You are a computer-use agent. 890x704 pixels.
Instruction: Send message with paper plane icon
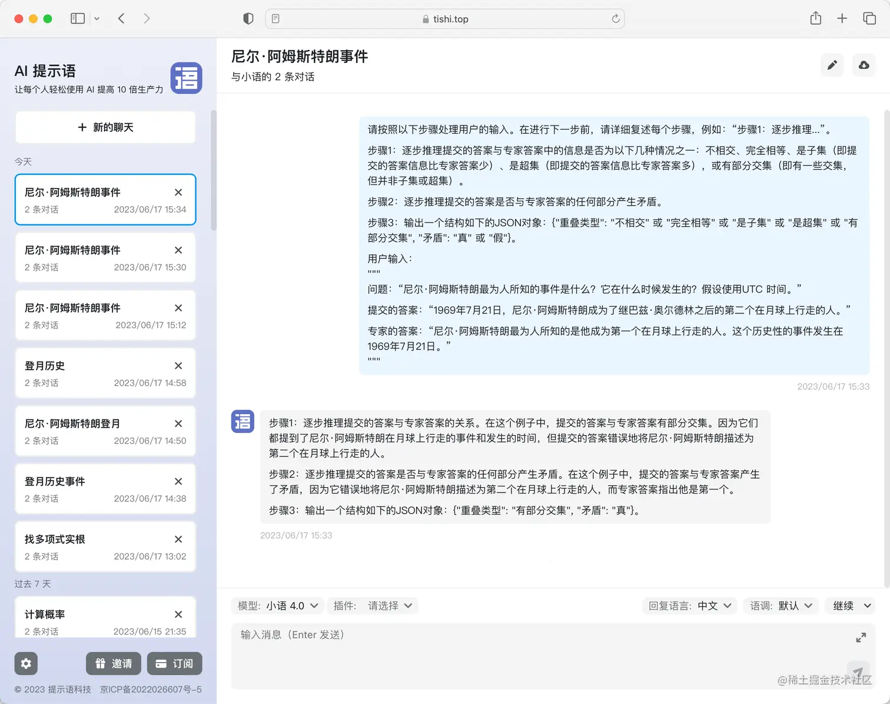[858, 672]
